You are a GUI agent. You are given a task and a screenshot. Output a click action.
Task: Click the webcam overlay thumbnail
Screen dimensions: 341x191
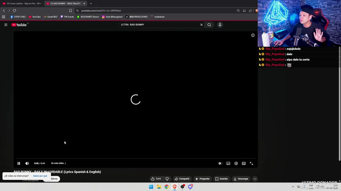pyautogui.click(x=299, y=23)
